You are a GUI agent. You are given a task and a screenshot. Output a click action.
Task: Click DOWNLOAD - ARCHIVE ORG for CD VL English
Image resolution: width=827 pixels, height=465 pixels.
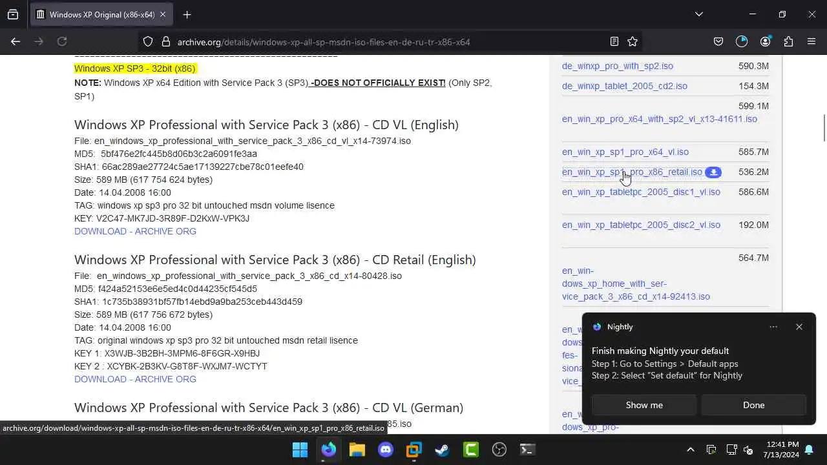(135, 231)
